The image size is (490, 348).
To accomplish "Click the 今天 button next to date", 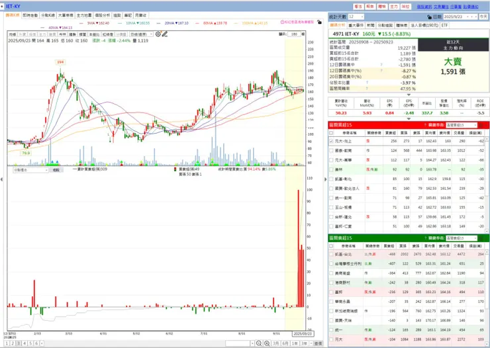I will [483, 17].
